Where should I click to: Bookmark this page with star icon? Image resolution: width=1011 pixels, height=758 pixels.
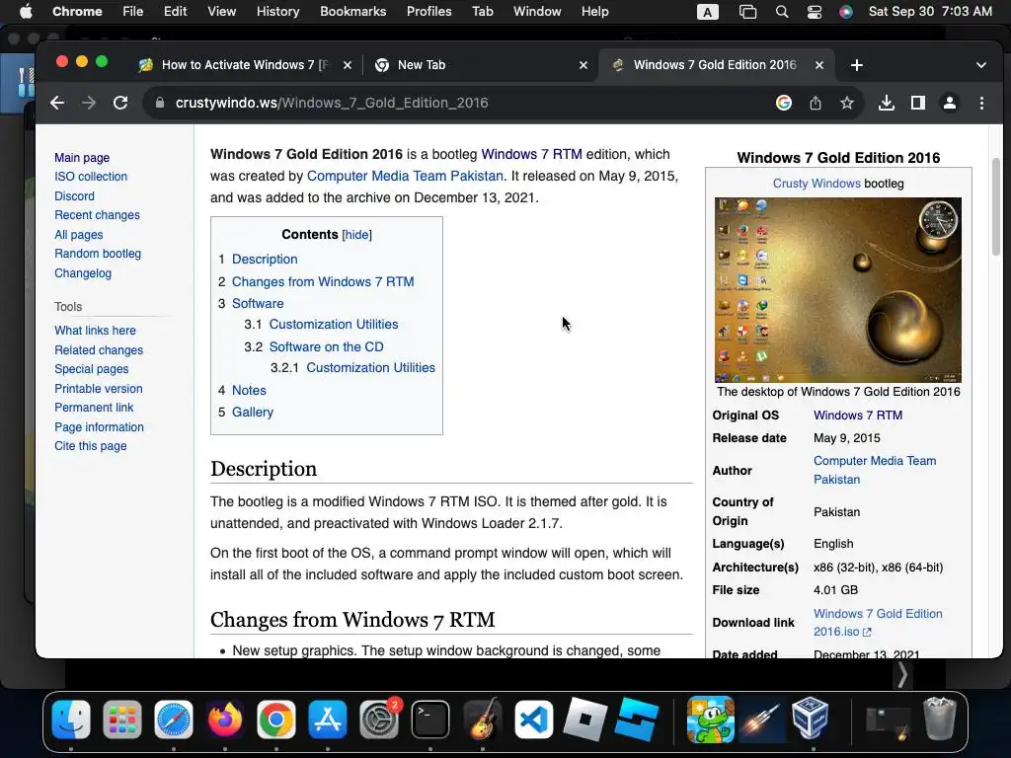click(x=847, y=103)
